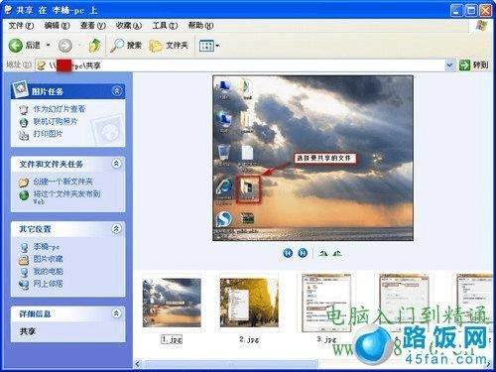The height and width of the screenshot is (372, 496).
Task: Open the 编辑 menu
Action: tap(57, 26)
